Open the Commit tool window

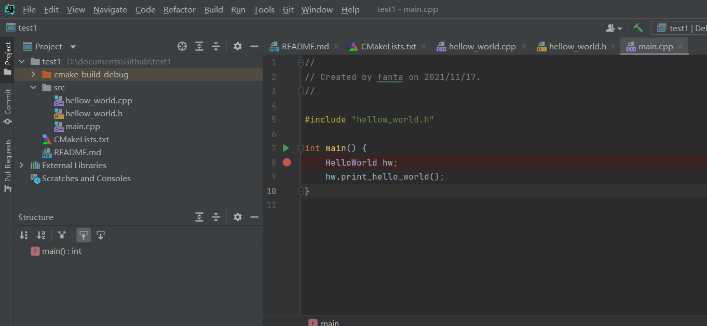(8, 106)
